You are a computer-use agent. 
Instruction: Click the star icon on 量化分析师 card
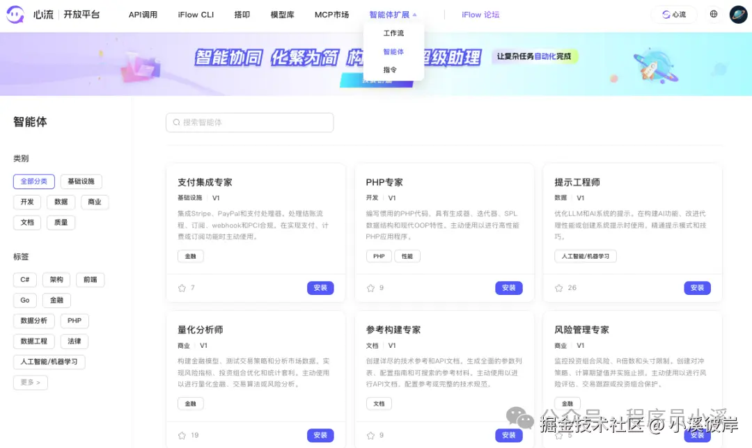180,435
